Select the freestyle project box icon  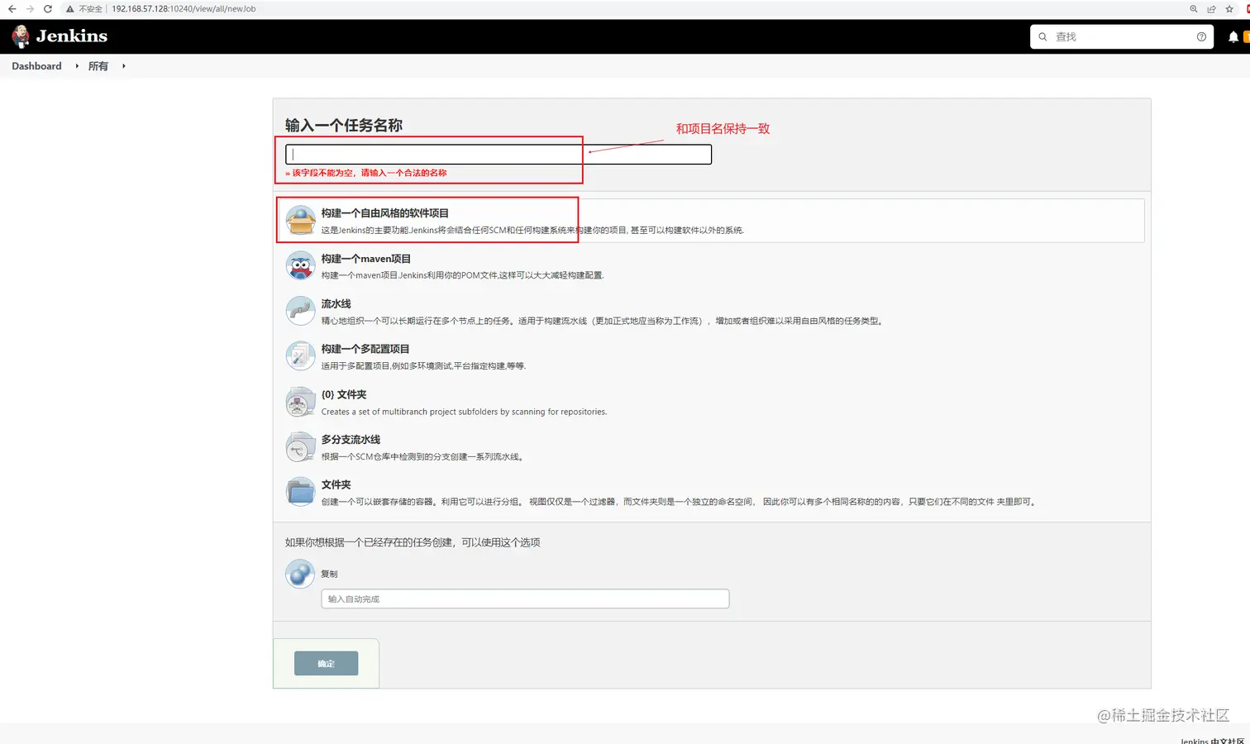[300, 220]
